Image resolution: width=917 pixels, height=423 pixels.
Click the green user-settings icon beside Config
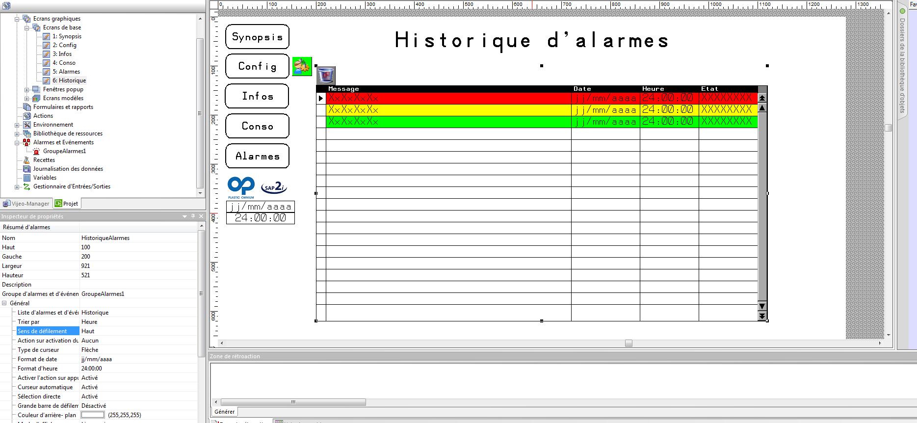pyautogui.click(x=302, y=66)
